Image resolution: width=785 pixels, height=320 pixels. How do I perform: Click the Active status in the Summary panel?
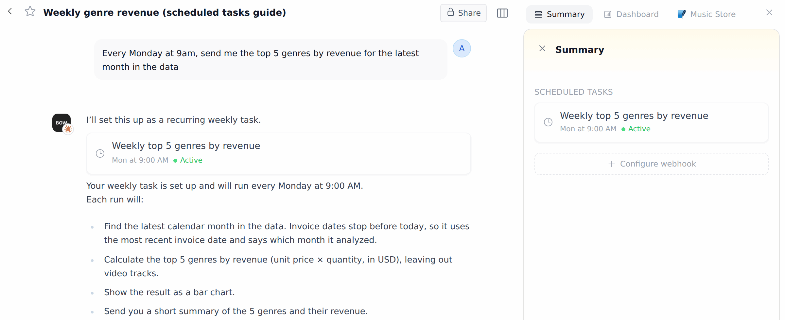636,129
